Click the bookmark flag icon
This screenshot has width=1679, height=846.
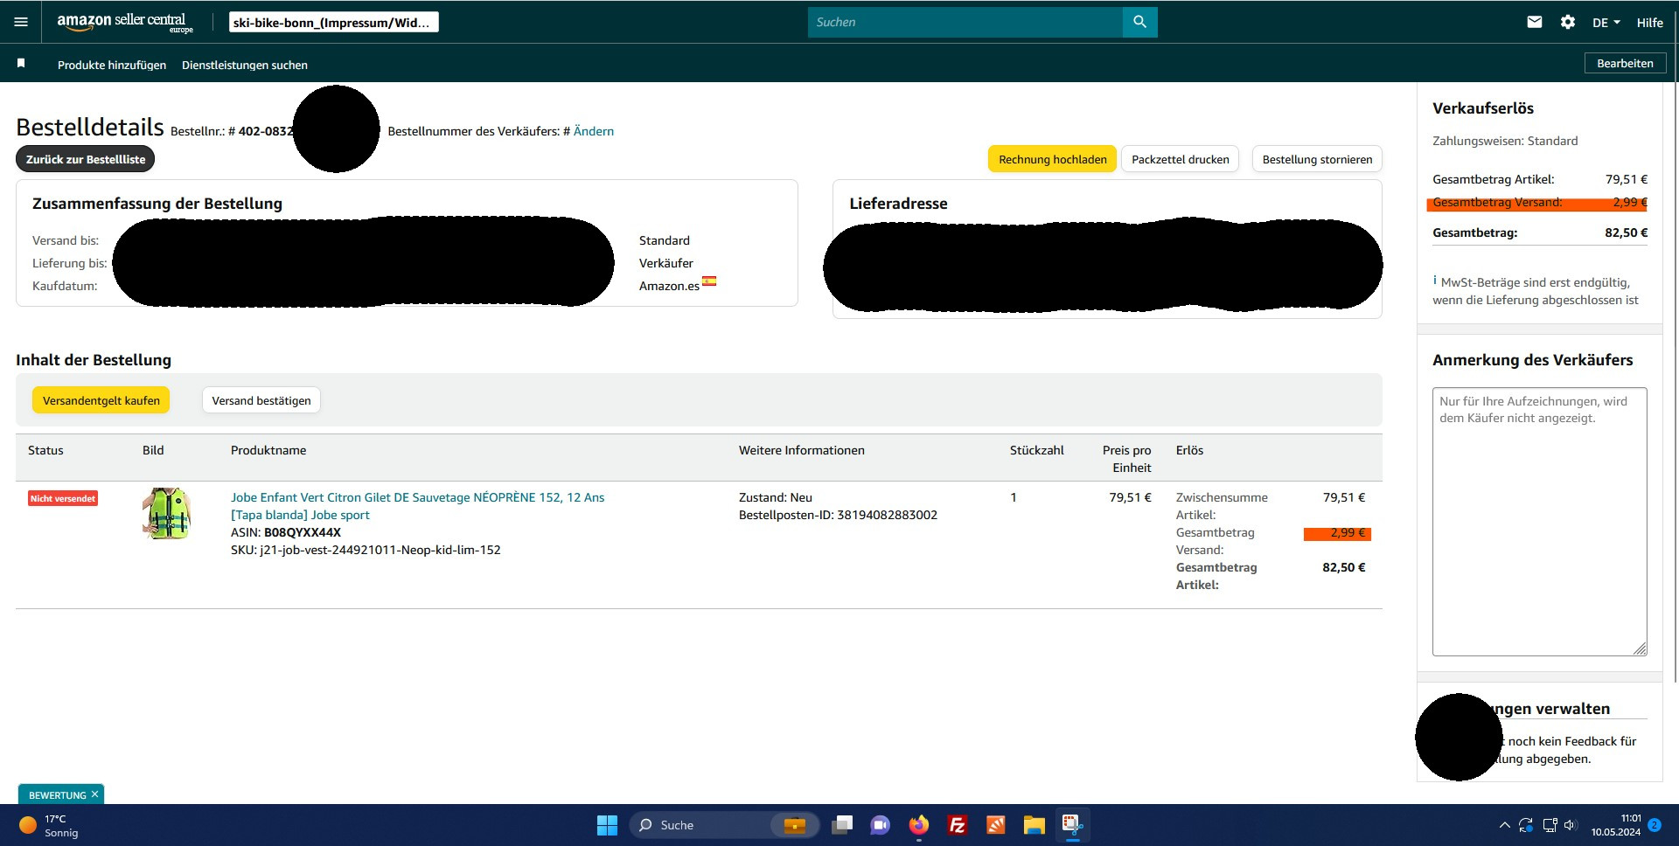click(x=21, y=64)
